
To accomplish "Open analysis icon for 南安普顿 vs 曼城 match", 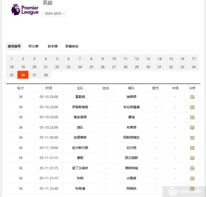I will point(192,117).
